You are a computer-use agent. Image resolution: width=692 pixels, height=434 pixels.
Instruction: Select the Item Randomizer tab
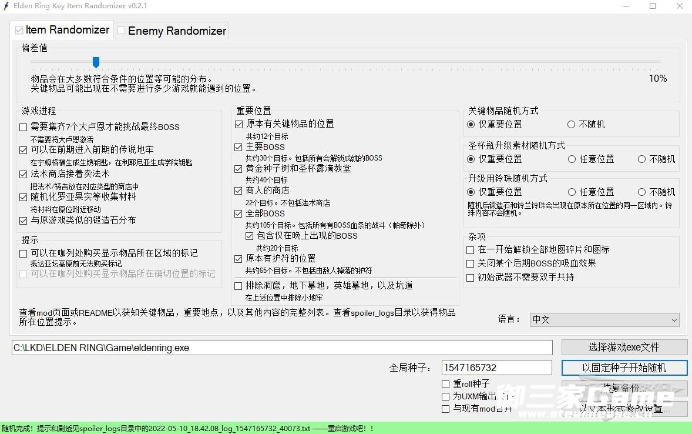pos(61,30)
